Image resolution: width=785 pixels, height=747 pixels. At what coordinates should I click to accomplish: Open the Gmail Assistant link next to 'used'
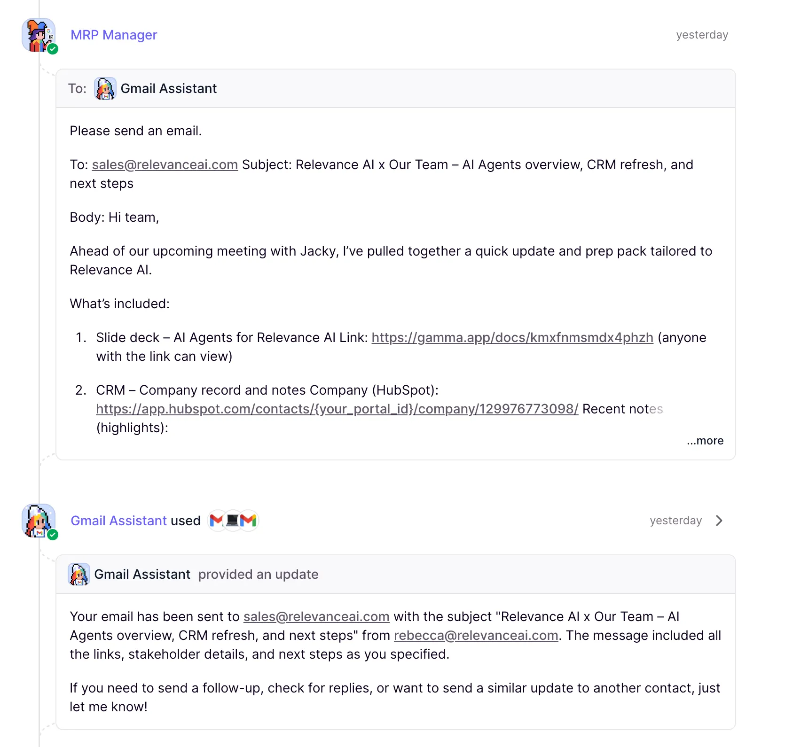coord(118,521)
